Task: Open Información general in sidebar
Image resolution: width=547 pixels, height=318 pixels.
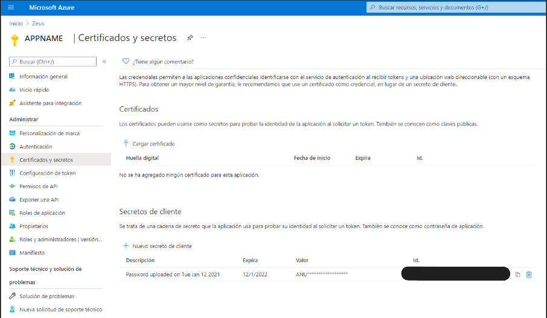Action: pos(43,77)
